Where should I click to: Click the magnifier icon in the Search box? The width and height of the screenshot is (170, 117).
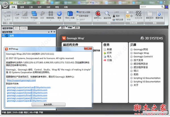click(162, 7)
